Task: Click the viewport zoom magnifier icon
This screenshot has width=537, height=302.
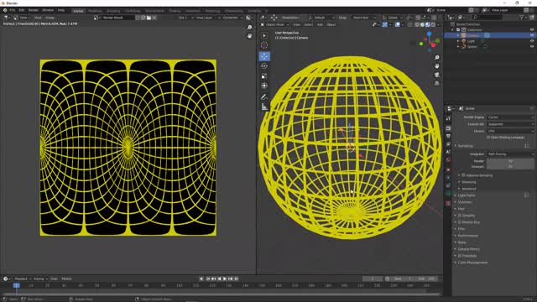Action: tap(436, 58)
